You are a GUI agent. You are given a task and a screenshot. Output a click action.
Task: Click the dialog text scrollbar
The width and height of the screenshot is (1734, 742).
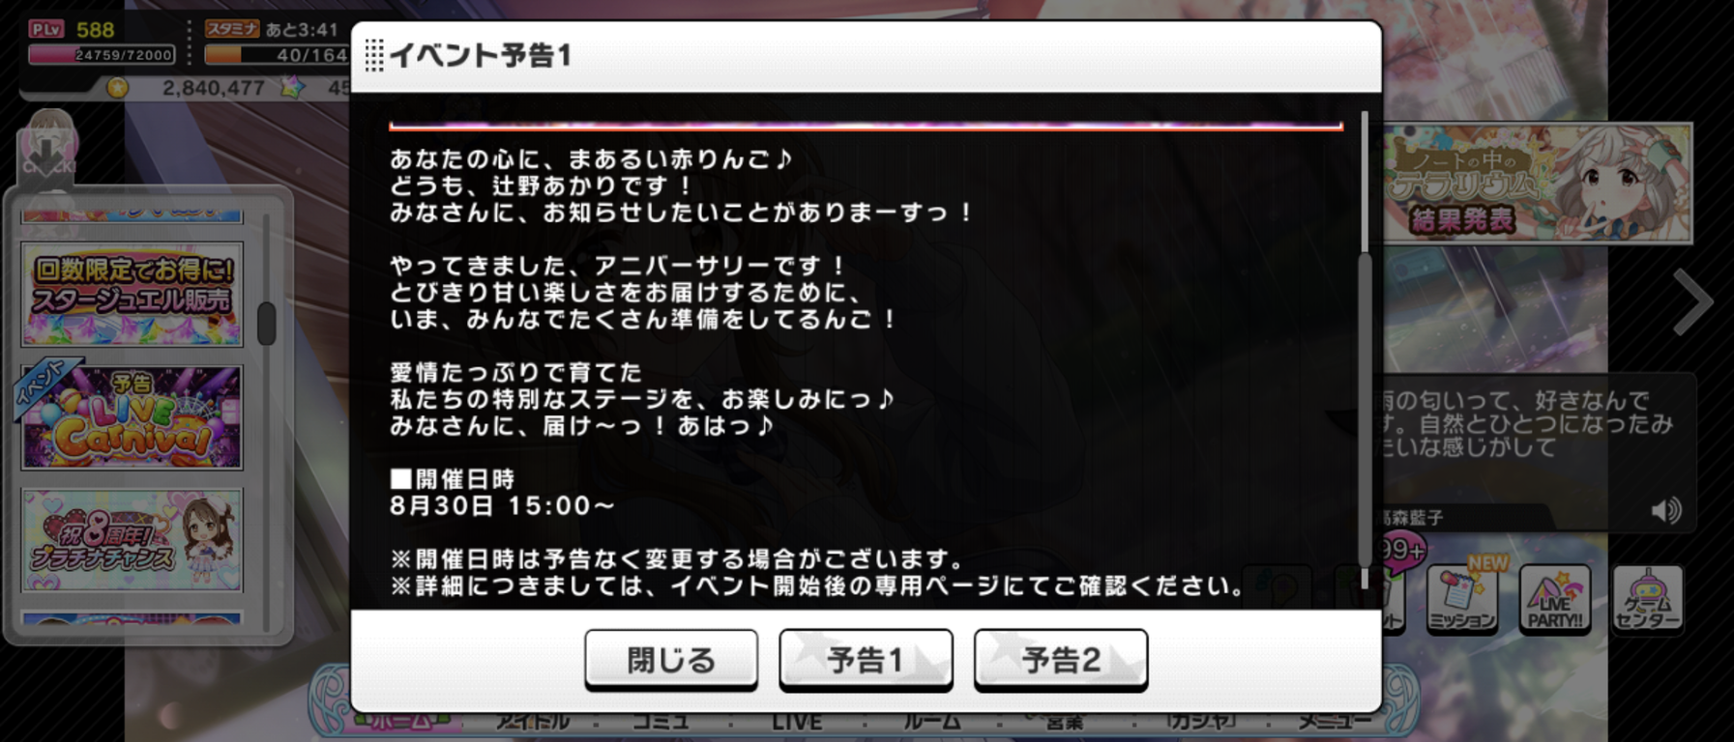[1365, 350]
